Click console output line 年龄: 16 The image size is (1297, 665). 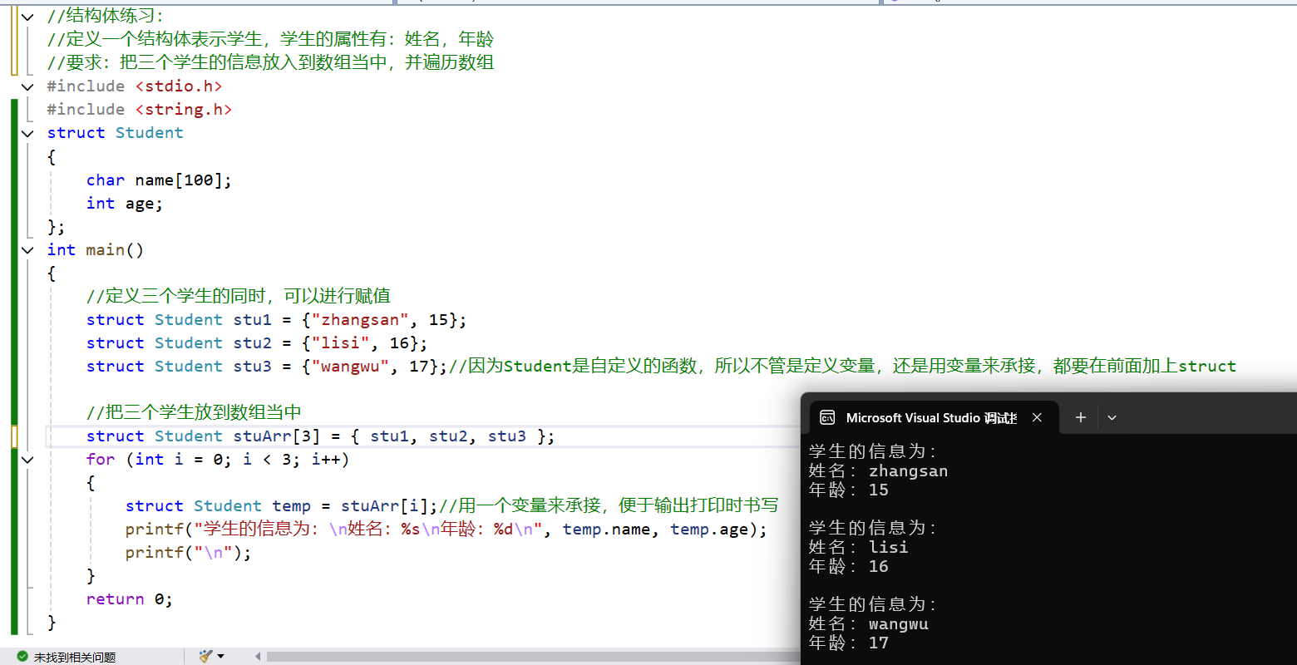(x=849, y=567)
